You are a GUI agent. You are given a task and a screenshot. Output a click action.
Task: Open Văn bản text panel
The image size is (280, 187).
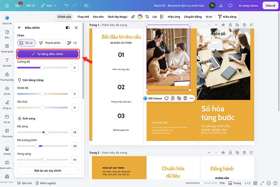(7, 62)
